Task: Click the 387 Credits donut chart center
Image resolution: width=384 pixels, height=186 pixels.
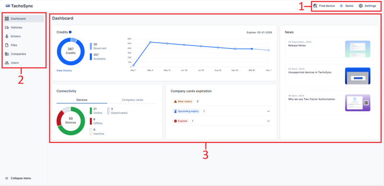Action: [71, 51]
